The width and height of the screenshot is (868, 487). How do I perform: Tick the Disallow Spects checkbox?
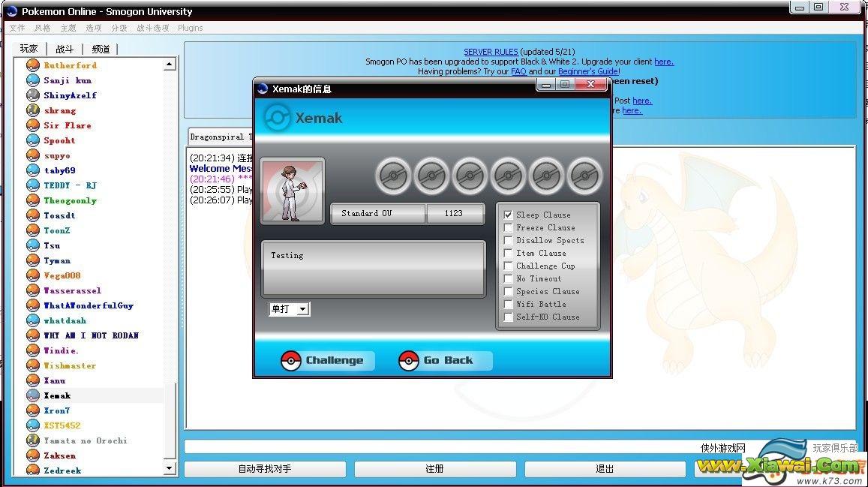tap(508, 240)
